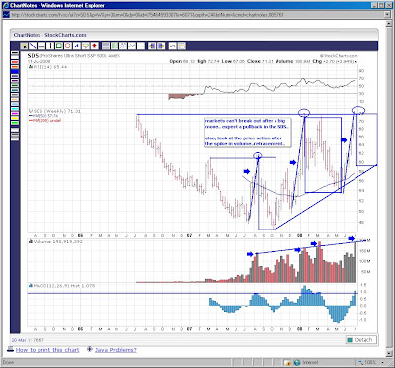Select the pointer selection tool
Screen dimensions: 395x368
pos(24,46)
